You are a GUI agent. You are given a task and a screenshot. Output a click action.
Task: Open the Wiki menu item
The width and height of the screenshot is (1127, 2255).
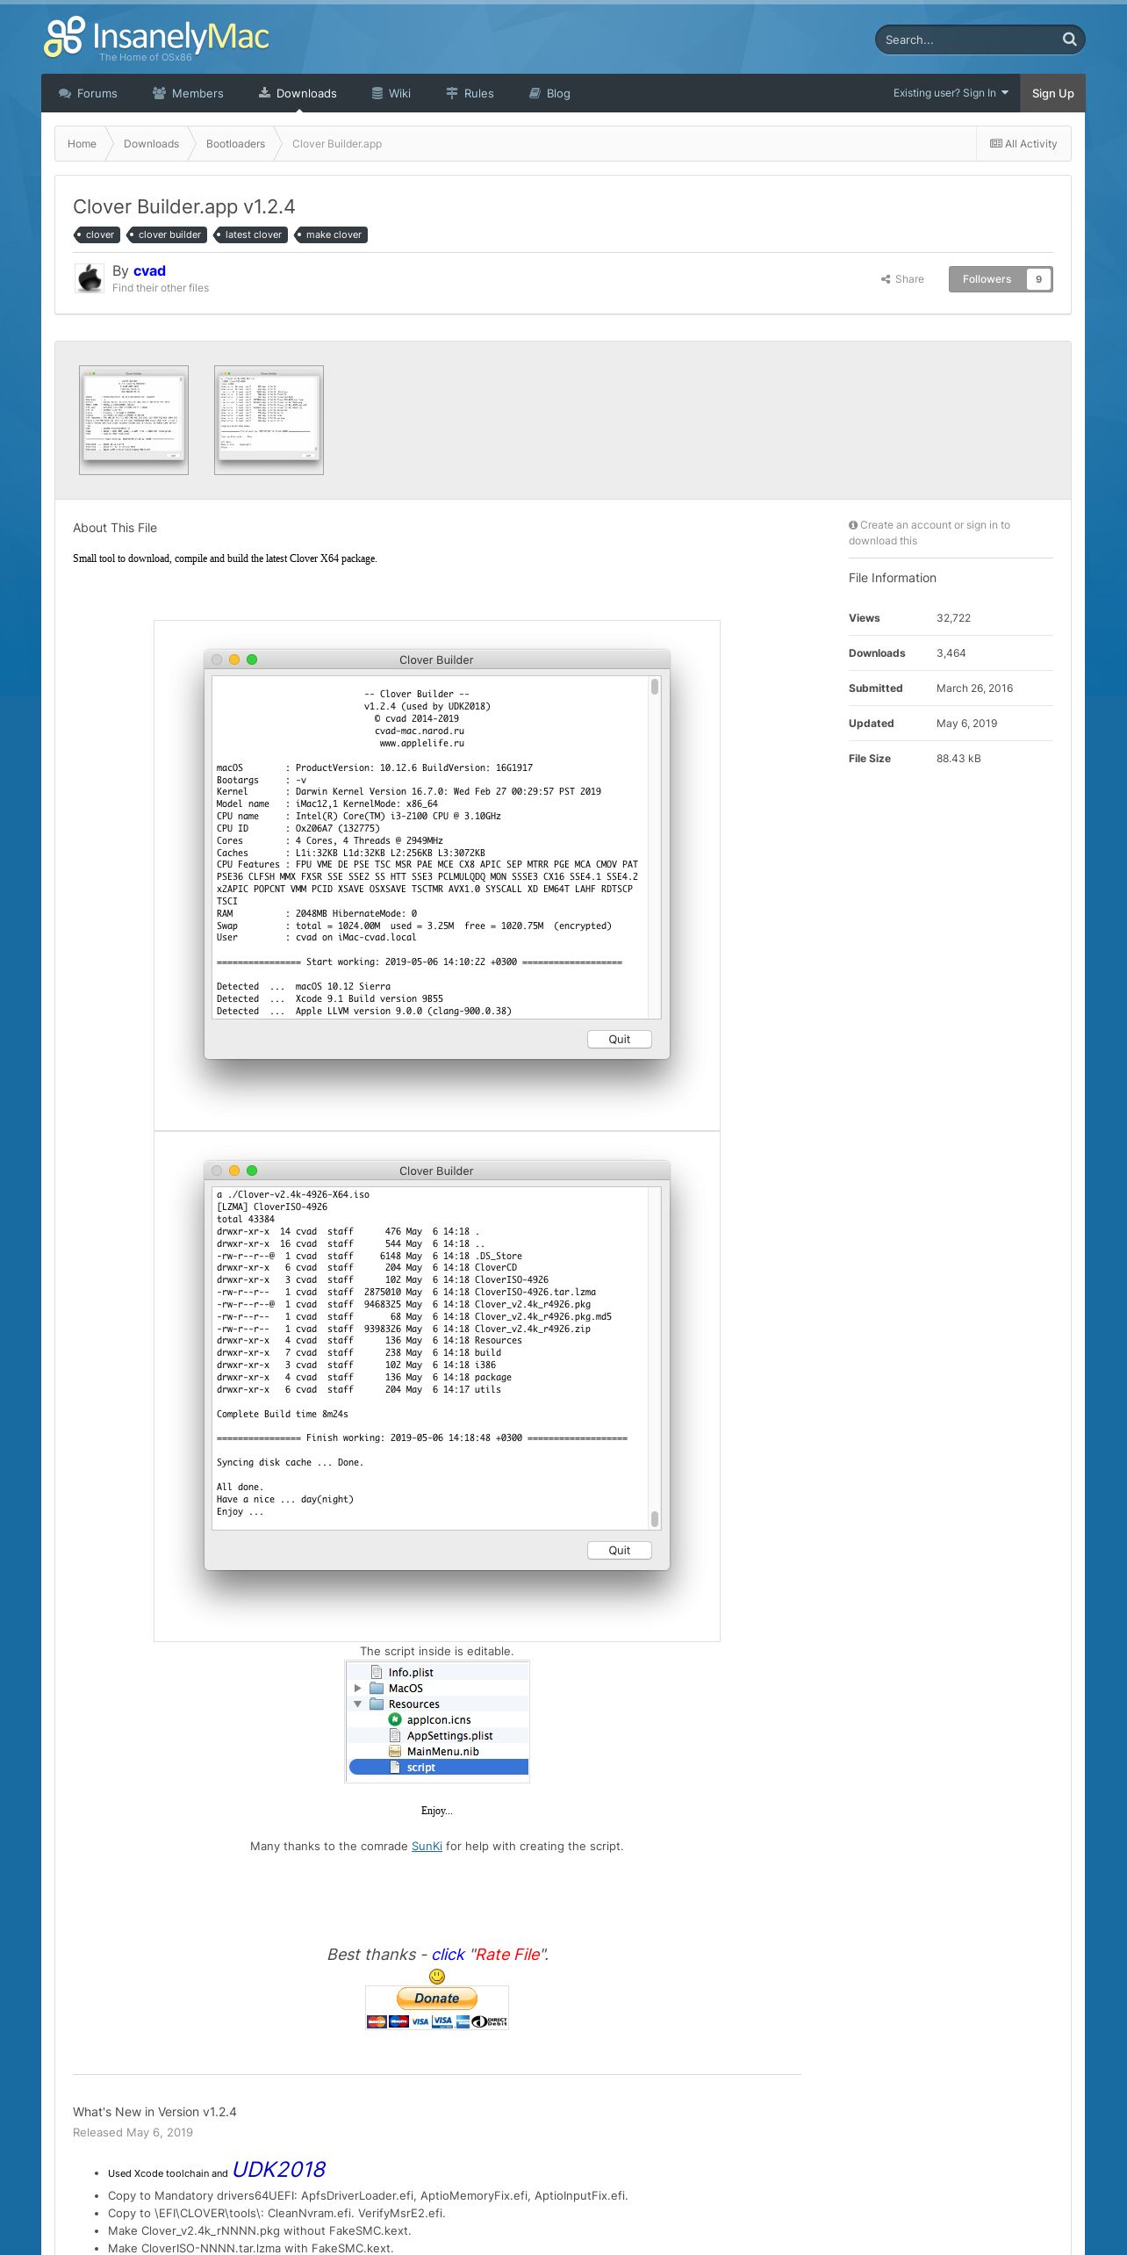tap(391, 93)
